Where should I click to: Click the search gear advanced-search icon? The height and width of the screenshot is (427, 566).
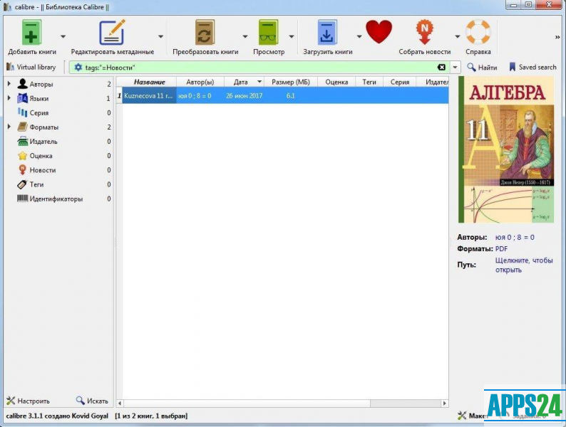[78, 68]
